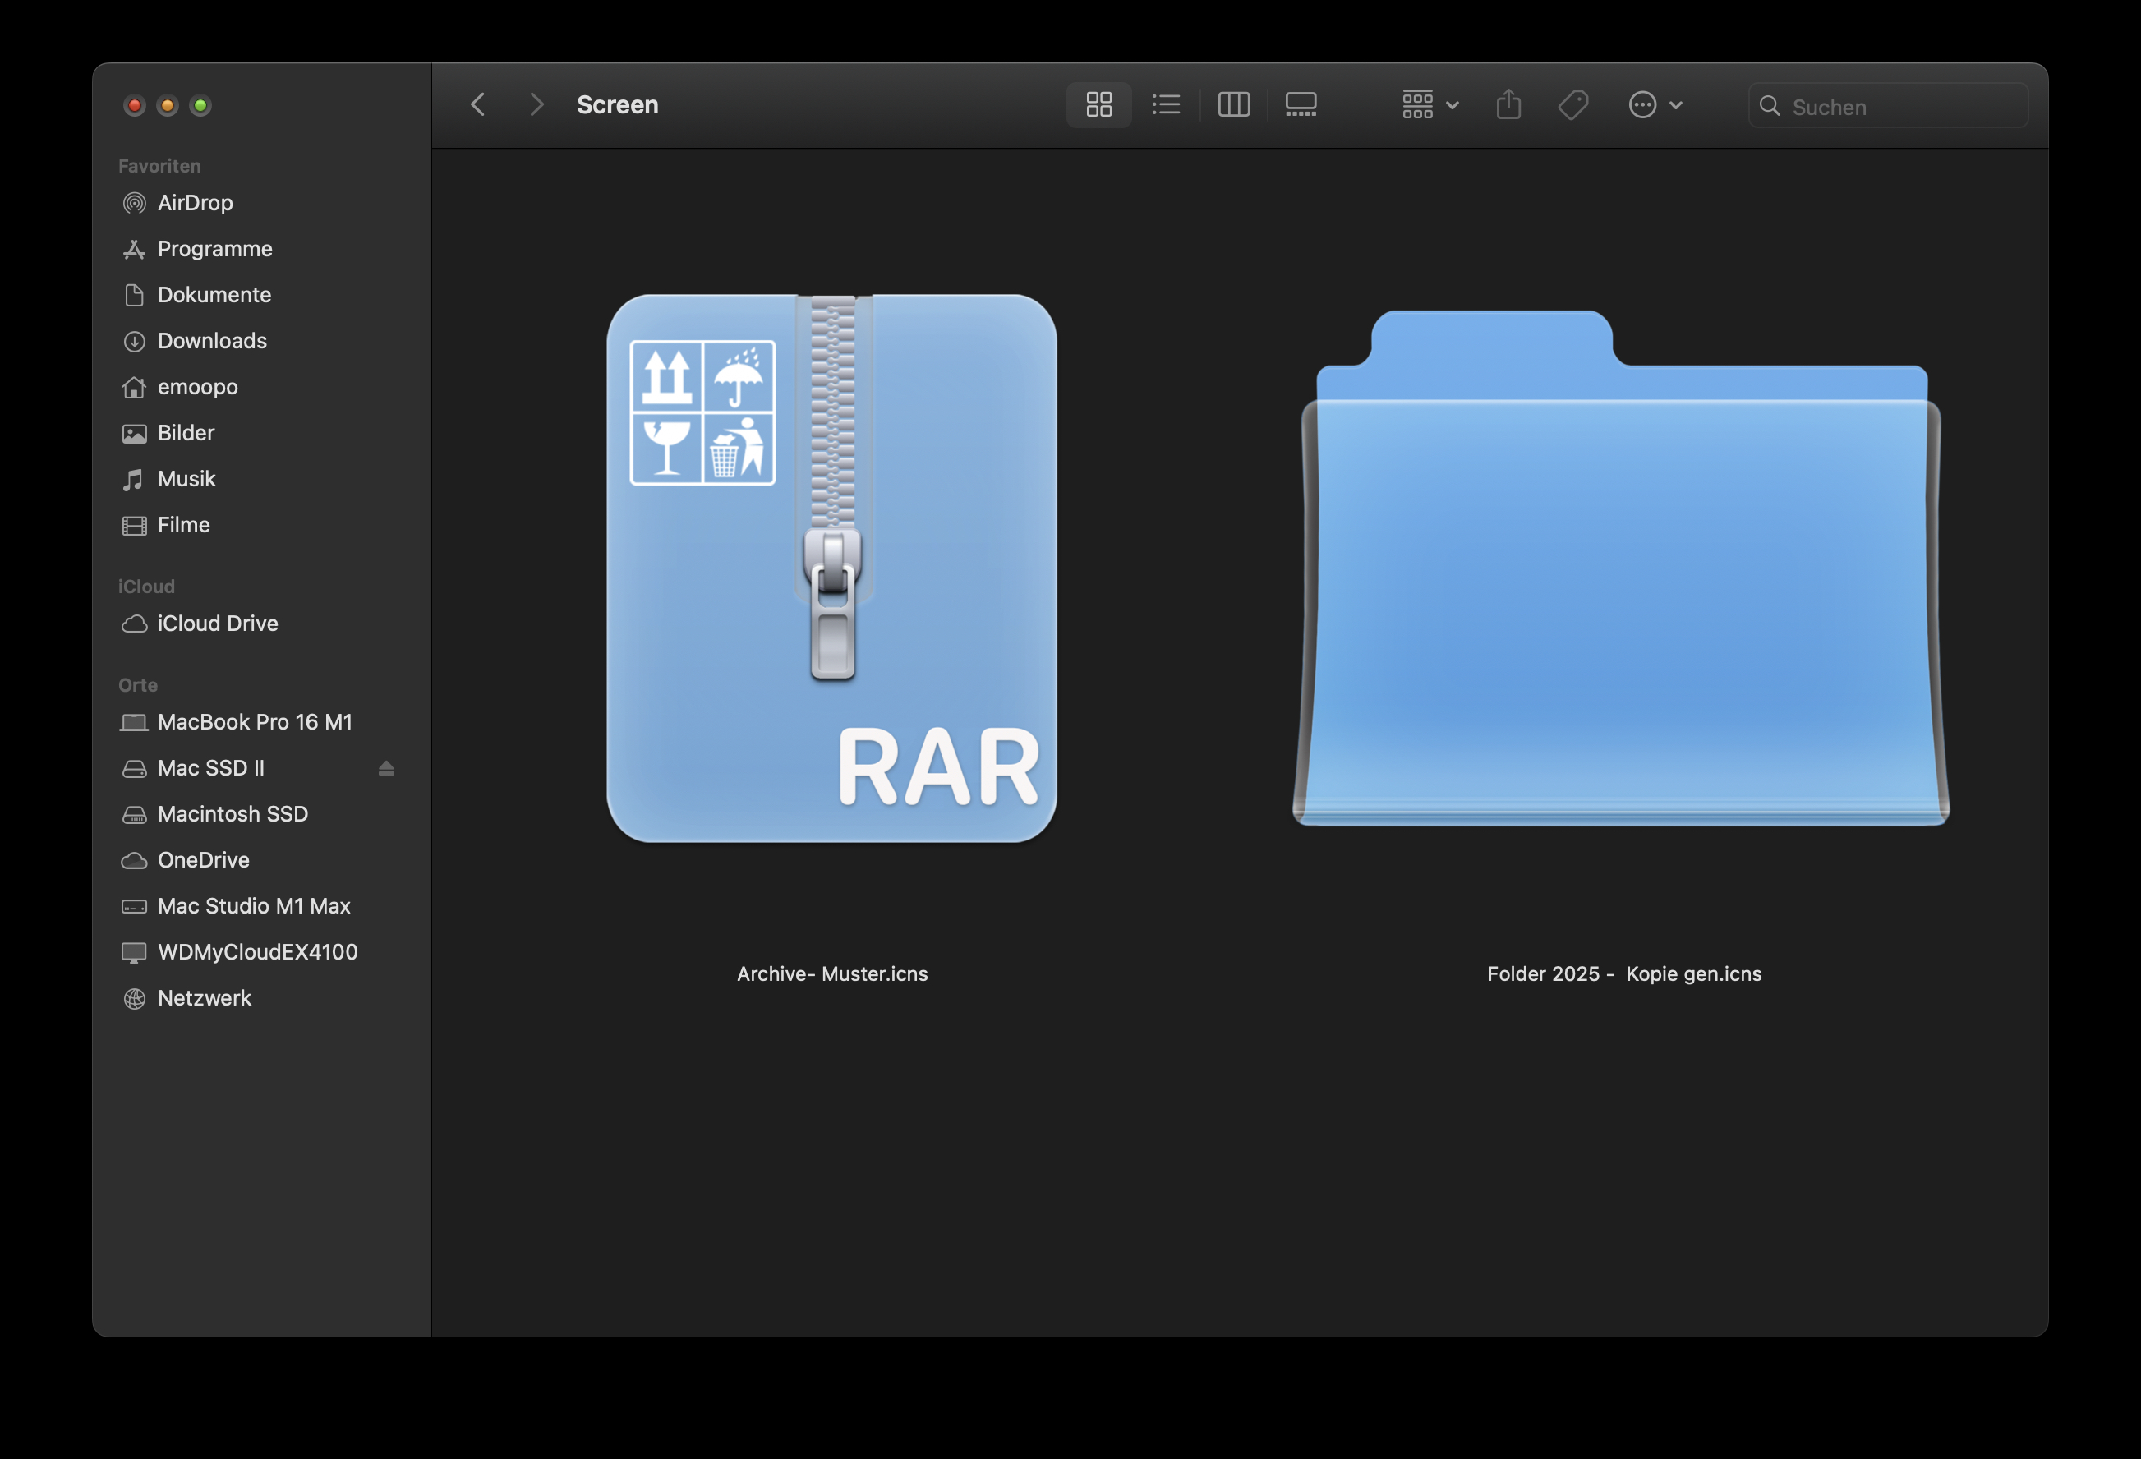Select Macintosh SSD in sidebar
The image size is (2141, 1459).
[233, 814]
